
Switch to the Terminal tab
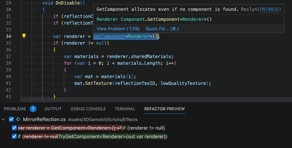pos(125,109)
